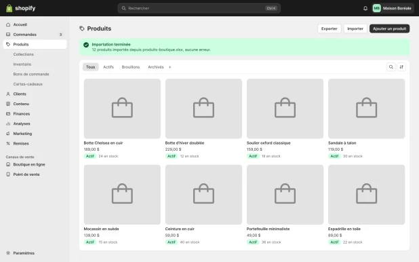Click the Contenu icon in sidebar
419x262 pixels.
[8, 104]
